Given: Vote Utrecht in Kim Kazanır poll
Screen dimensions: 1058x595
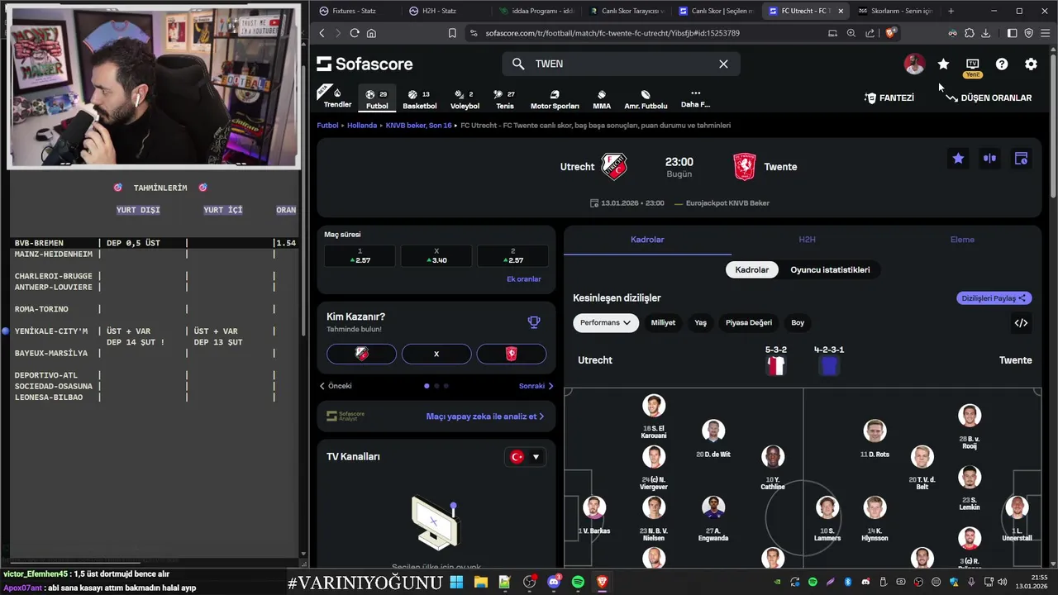Looking at the screenshot, I should tap(361, 354).
